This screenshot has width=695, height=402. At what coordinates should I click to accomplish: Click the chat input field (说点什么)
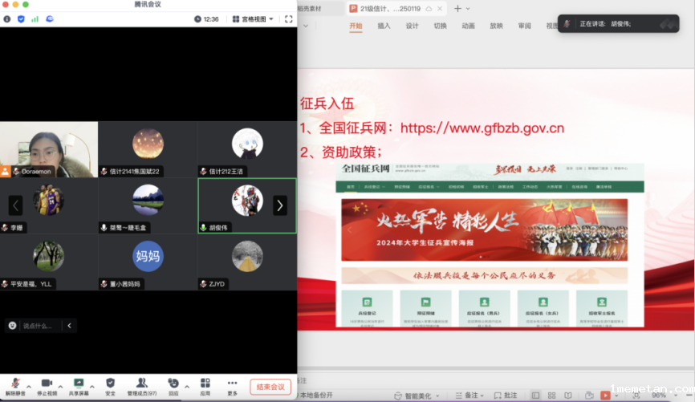[37, 326]
